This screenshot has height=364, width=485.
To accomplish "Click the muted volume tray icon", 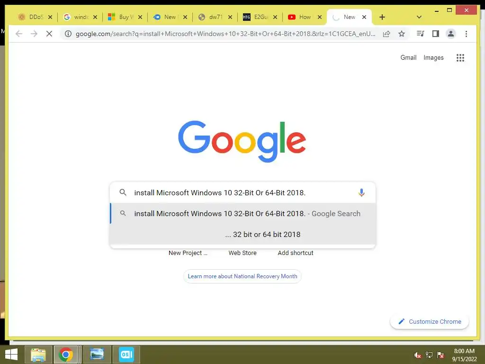I will [x=418, y=355].
